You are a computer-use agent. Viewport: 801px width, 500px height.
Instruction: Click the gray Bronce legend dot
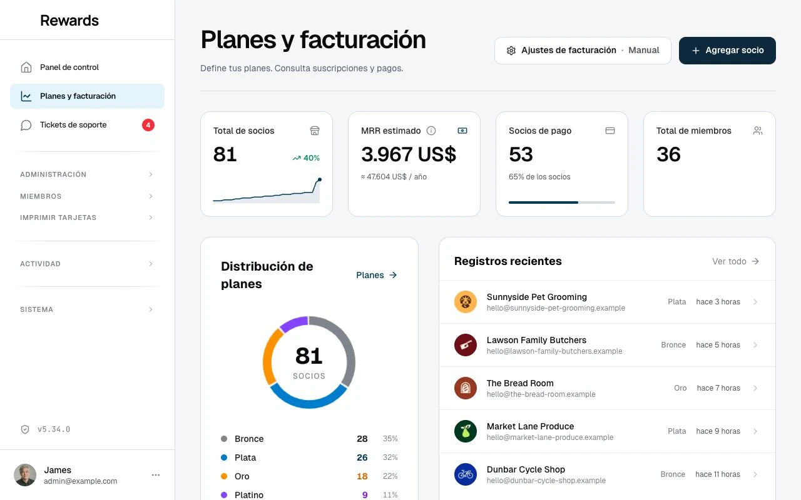pos(224,439)
